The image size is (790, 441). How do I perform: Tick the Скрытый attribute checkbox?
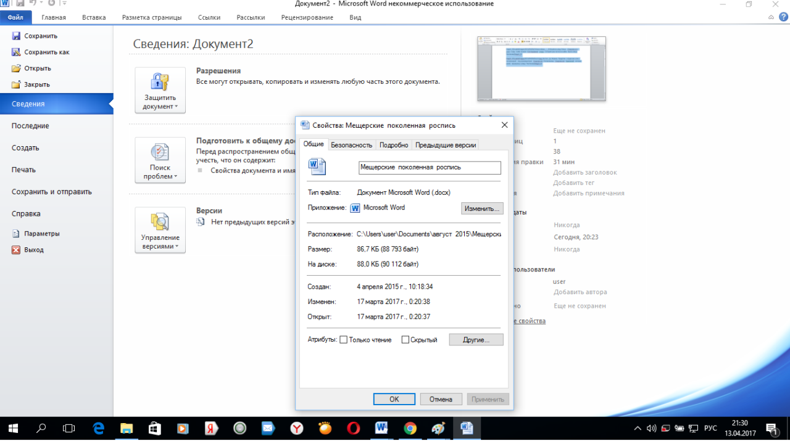pos(405,340)
